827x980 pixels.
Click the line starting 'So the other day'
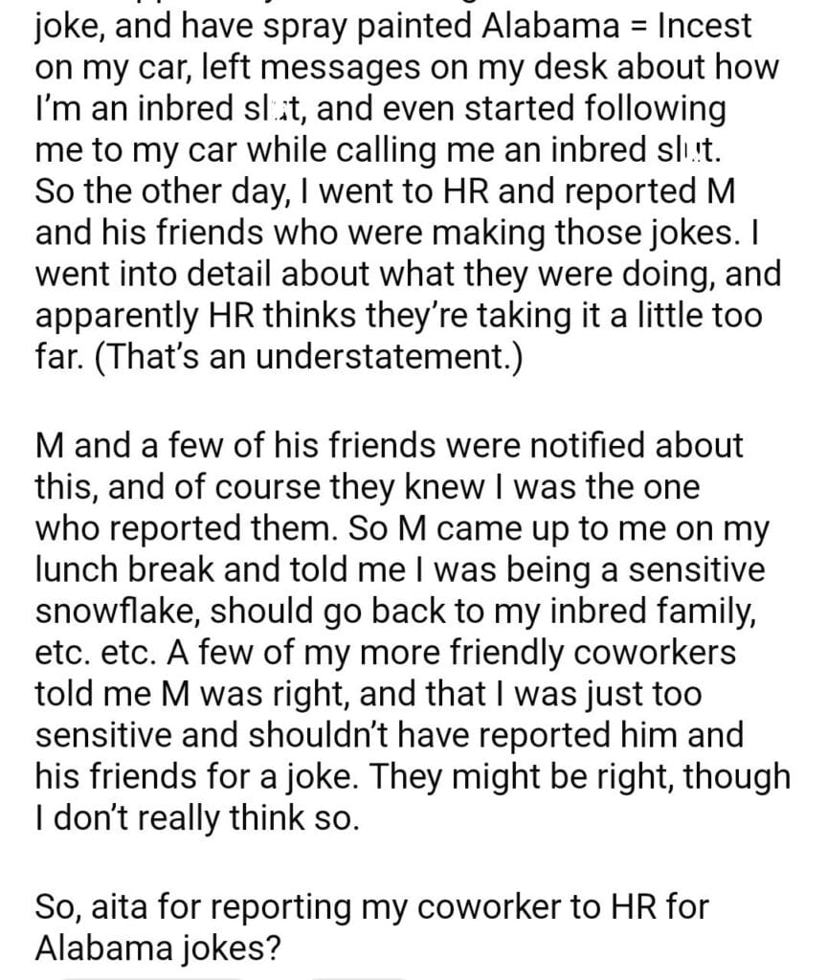pyautogui.click(x=383, y=189)
